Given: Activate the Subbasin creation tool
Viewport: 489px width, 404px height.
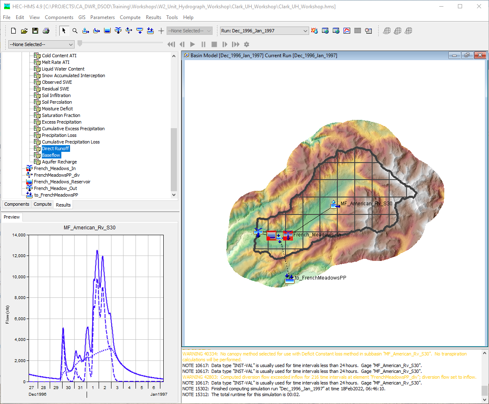Looking at the screenshot, I should [x=86, y=30].
